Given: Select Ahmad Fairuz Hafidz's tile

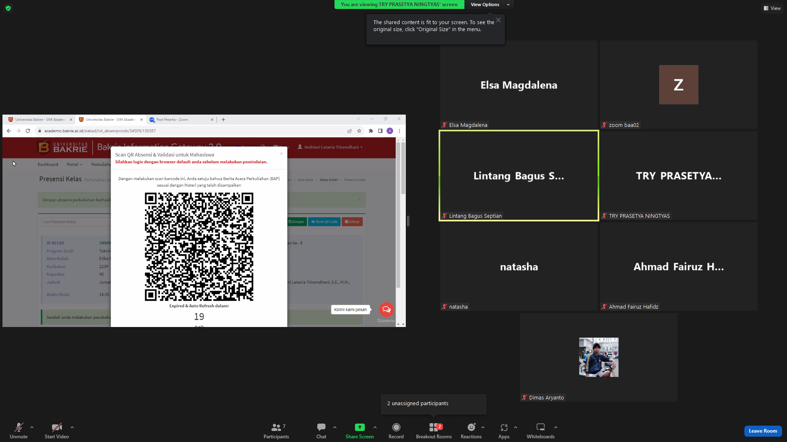Looking at the screenshot, I should pos(678,266).
